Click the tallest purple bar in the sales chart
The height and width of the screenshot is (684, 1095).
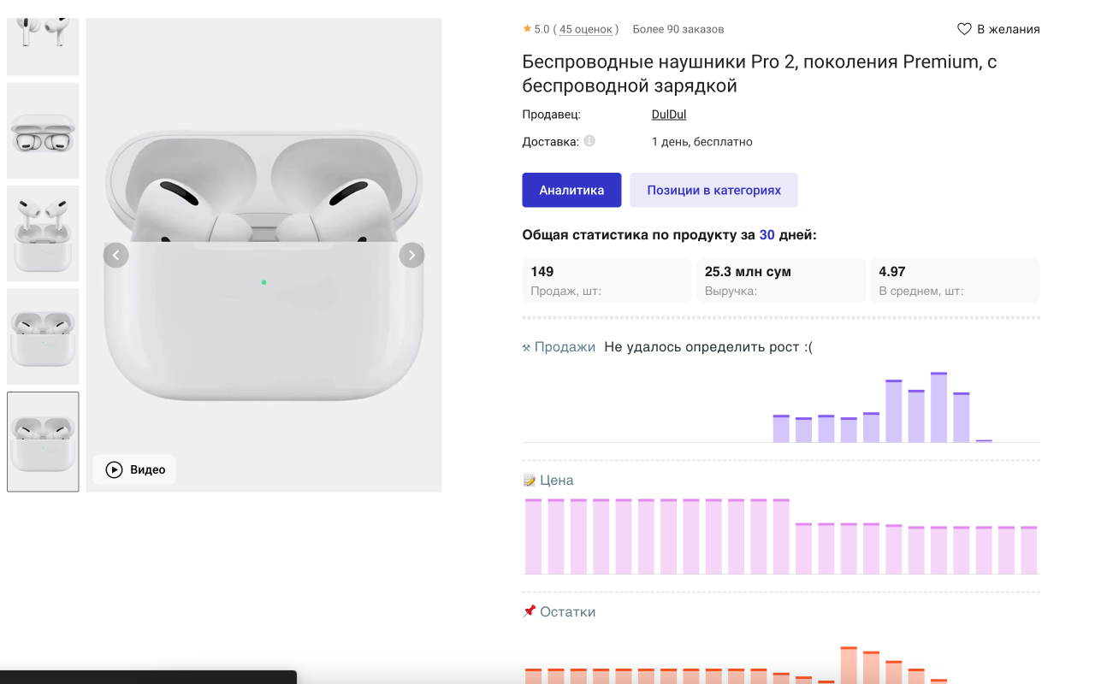click(x=938, y=402)
